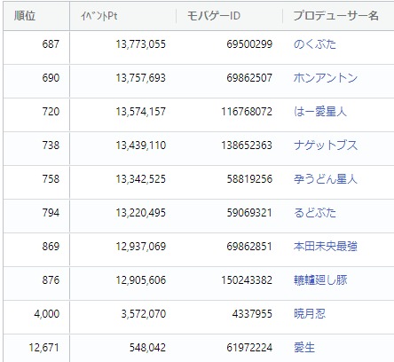Click event points value 13,757,693
Image resolution: width=394 pixels, height=362 pixels.
[141, 78]
